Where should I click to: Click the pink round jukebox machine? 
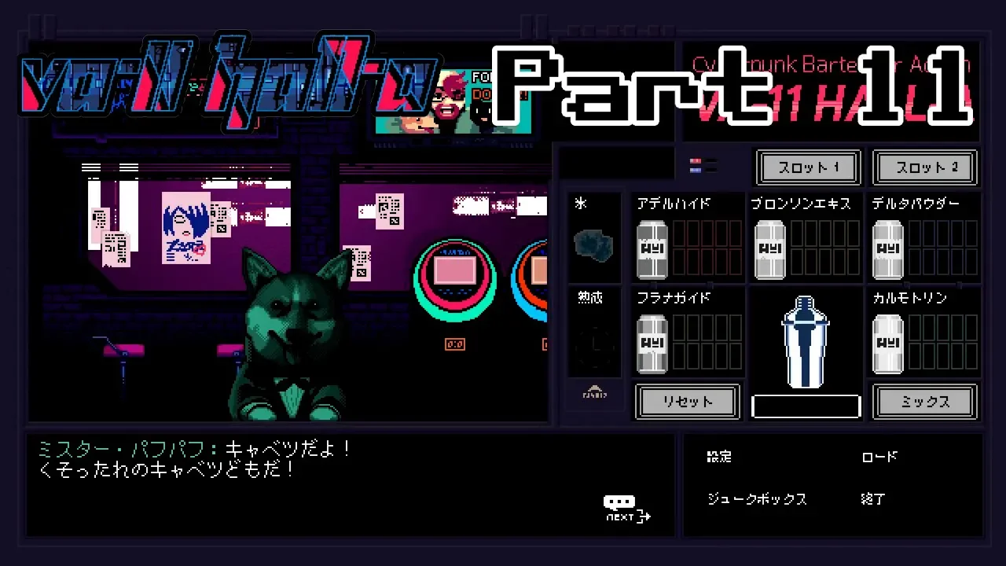(455, 279)
